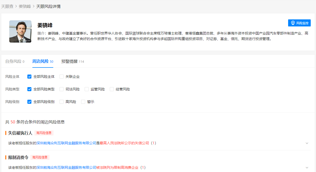316x172 pixels.
Task: Toggle 全部风险级别 checkbox
Action: [x=29, y=102]
